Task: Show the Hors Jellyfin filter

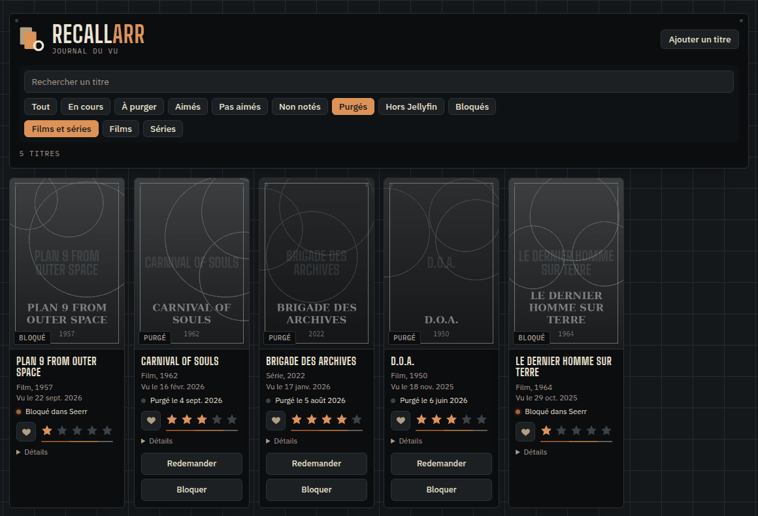Action: [412, 106]
